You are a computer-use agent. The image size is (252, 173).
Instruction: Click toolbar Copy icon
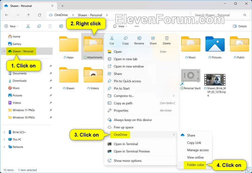(39, 26)
